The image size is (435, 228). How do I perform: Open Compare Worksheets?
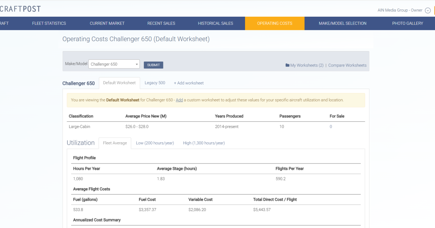pyautogui.click(x=347, y=65)
